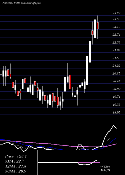The image size is (125, 175).
Task: Click the tall white candle spanning 20.47 to 21.98
Action: pos(87,70)
